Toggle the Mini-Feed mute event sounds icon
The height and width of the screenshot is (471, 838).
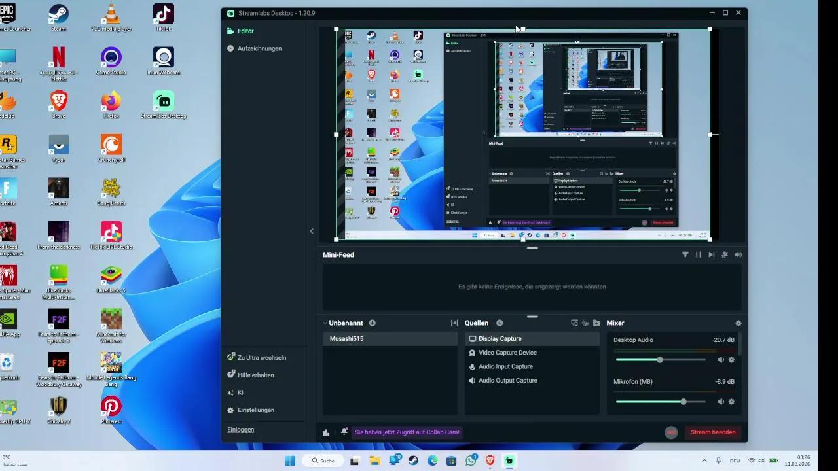tap(725, 255)
